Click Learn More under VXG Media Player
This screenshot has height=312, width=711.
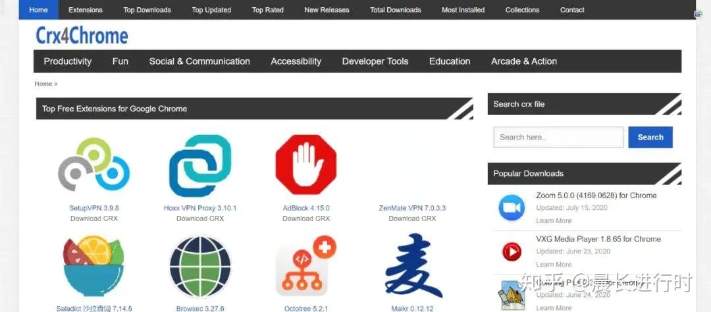[554, 265]
